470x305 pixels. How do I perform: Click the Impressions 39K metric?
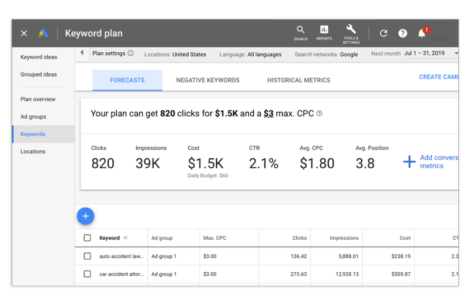[x=151, y=158]
